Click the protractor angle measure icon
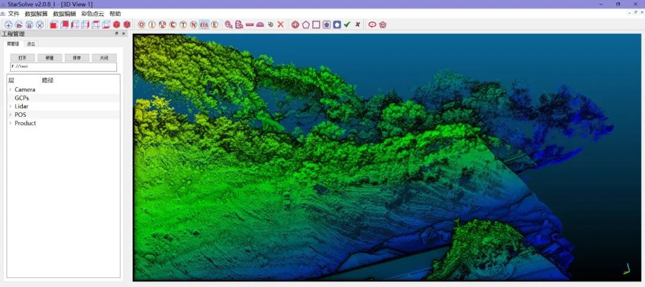Viewport: 645px width, 287px height. 260,24
